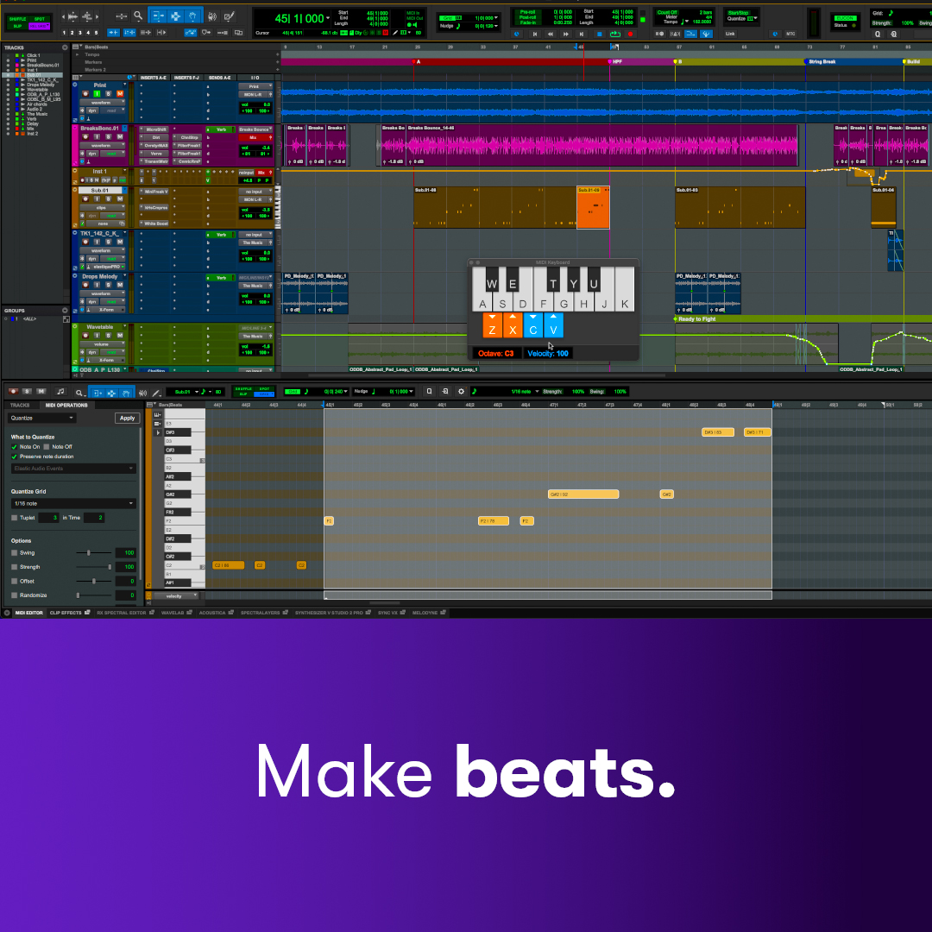The height and width of the screenshot is (932, 932).
Task: Select the Trim tool in main toolbar
Action: click(158, 16)
